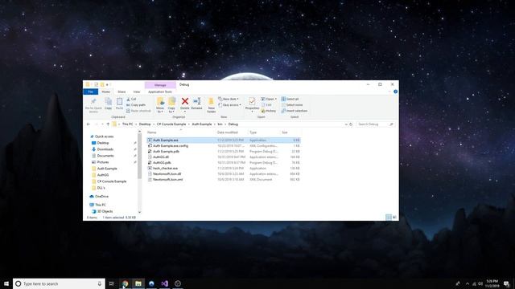Click Select all in ribbon
Viewport: 515px width, 289px height.
290,99
